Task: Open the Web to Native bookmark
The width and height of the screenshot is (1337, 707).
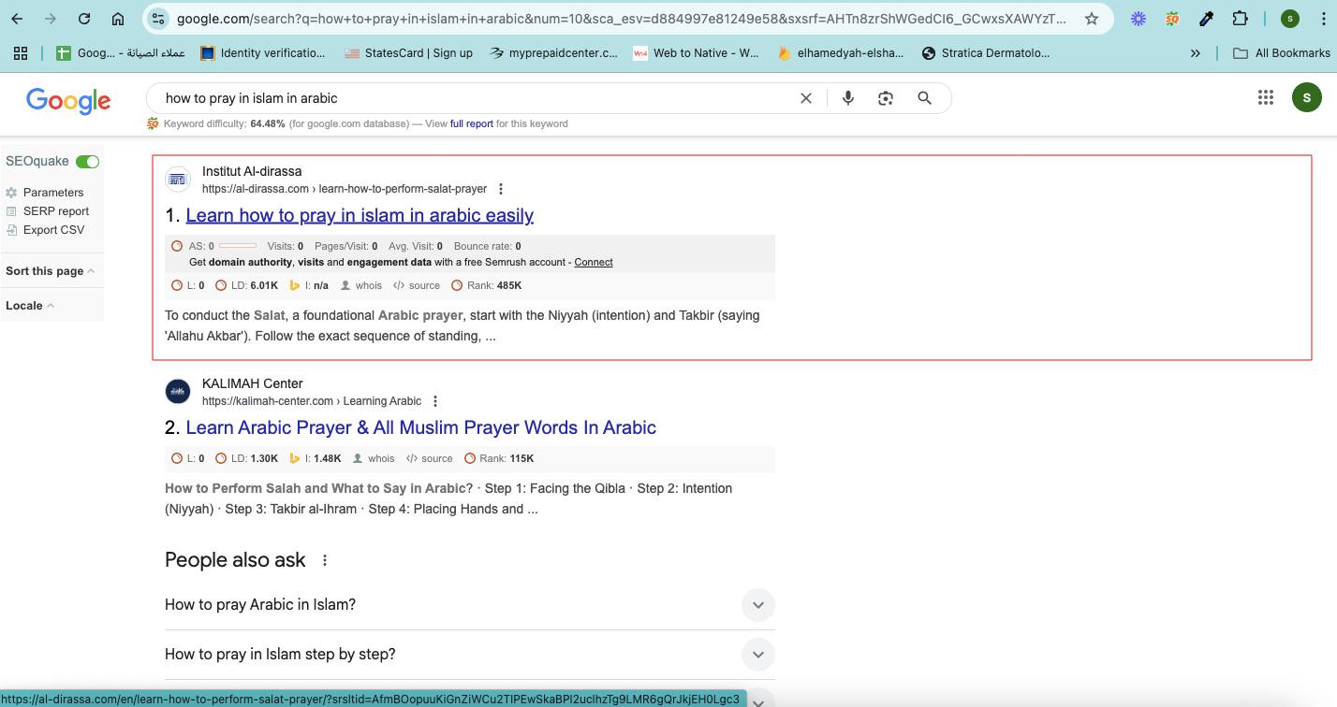Action: pyautogui.click(x=696, y=53)
